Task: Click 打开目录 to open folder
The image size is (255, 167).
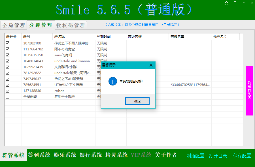Action: 218,156
